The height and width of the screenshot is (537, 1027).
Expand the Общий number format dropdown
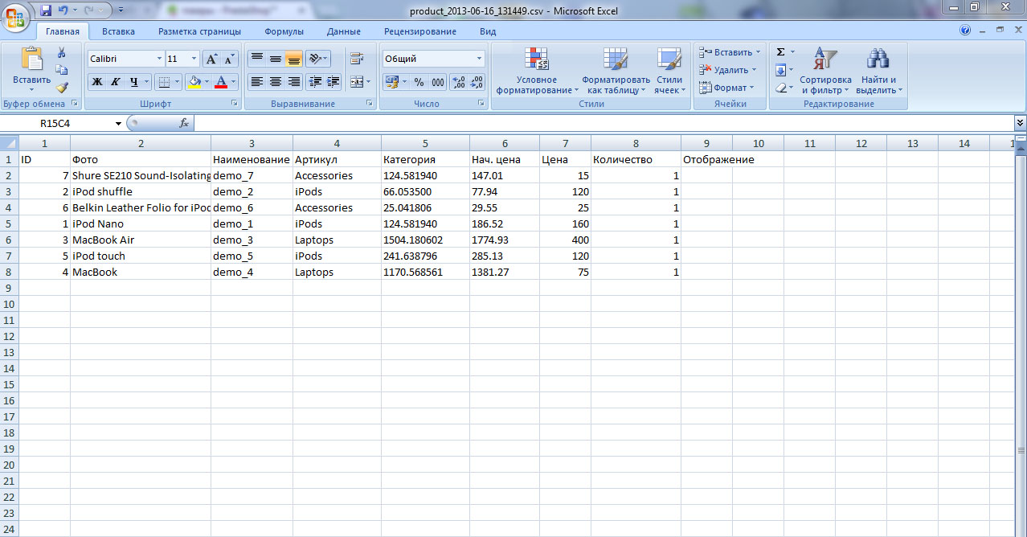click(x=479, y=59)
